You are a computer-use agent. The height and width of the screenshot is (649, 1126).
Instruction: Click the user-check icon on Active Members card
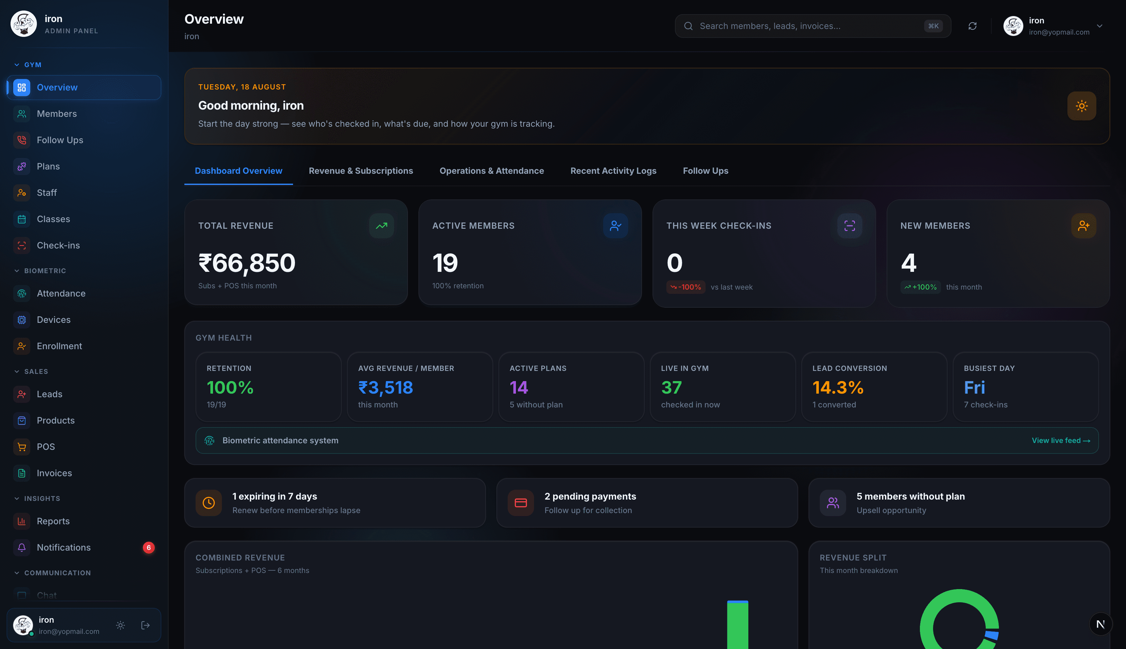point(615,226)
